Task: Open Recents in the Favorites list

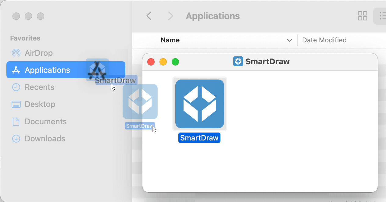Action: [39, 87]
